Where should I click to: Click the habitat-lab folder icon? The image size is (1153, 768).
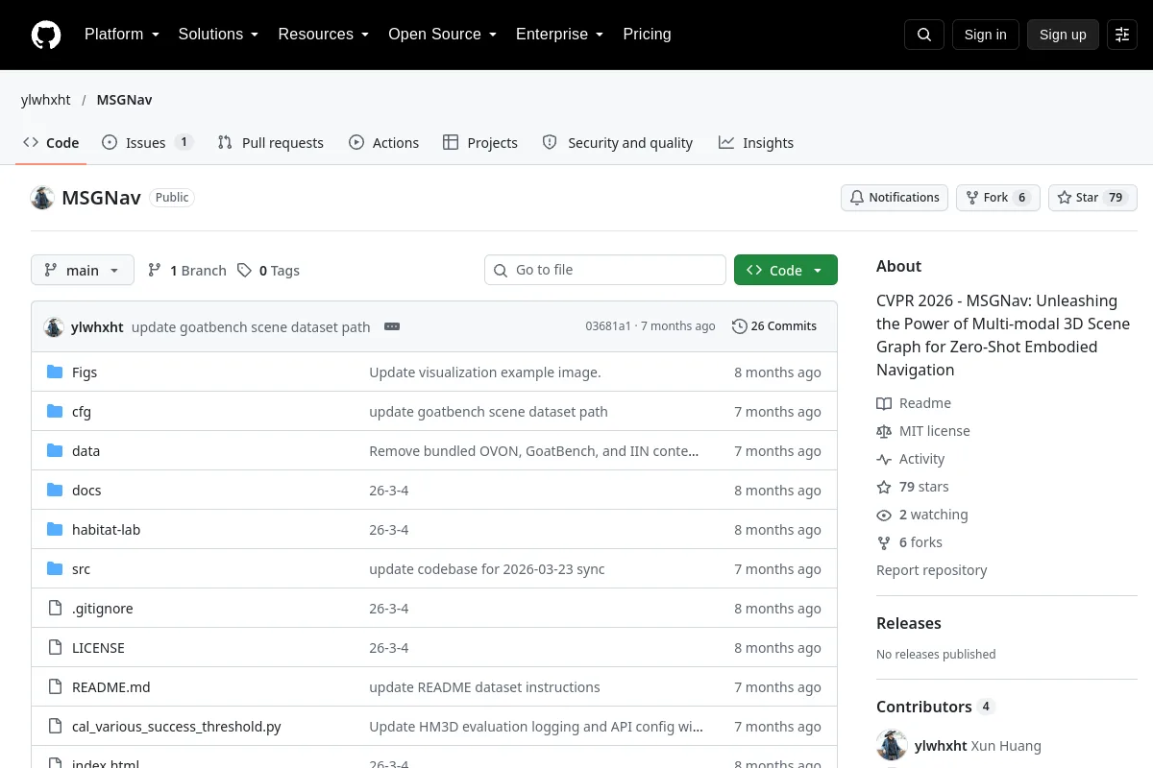pos(55,530)
